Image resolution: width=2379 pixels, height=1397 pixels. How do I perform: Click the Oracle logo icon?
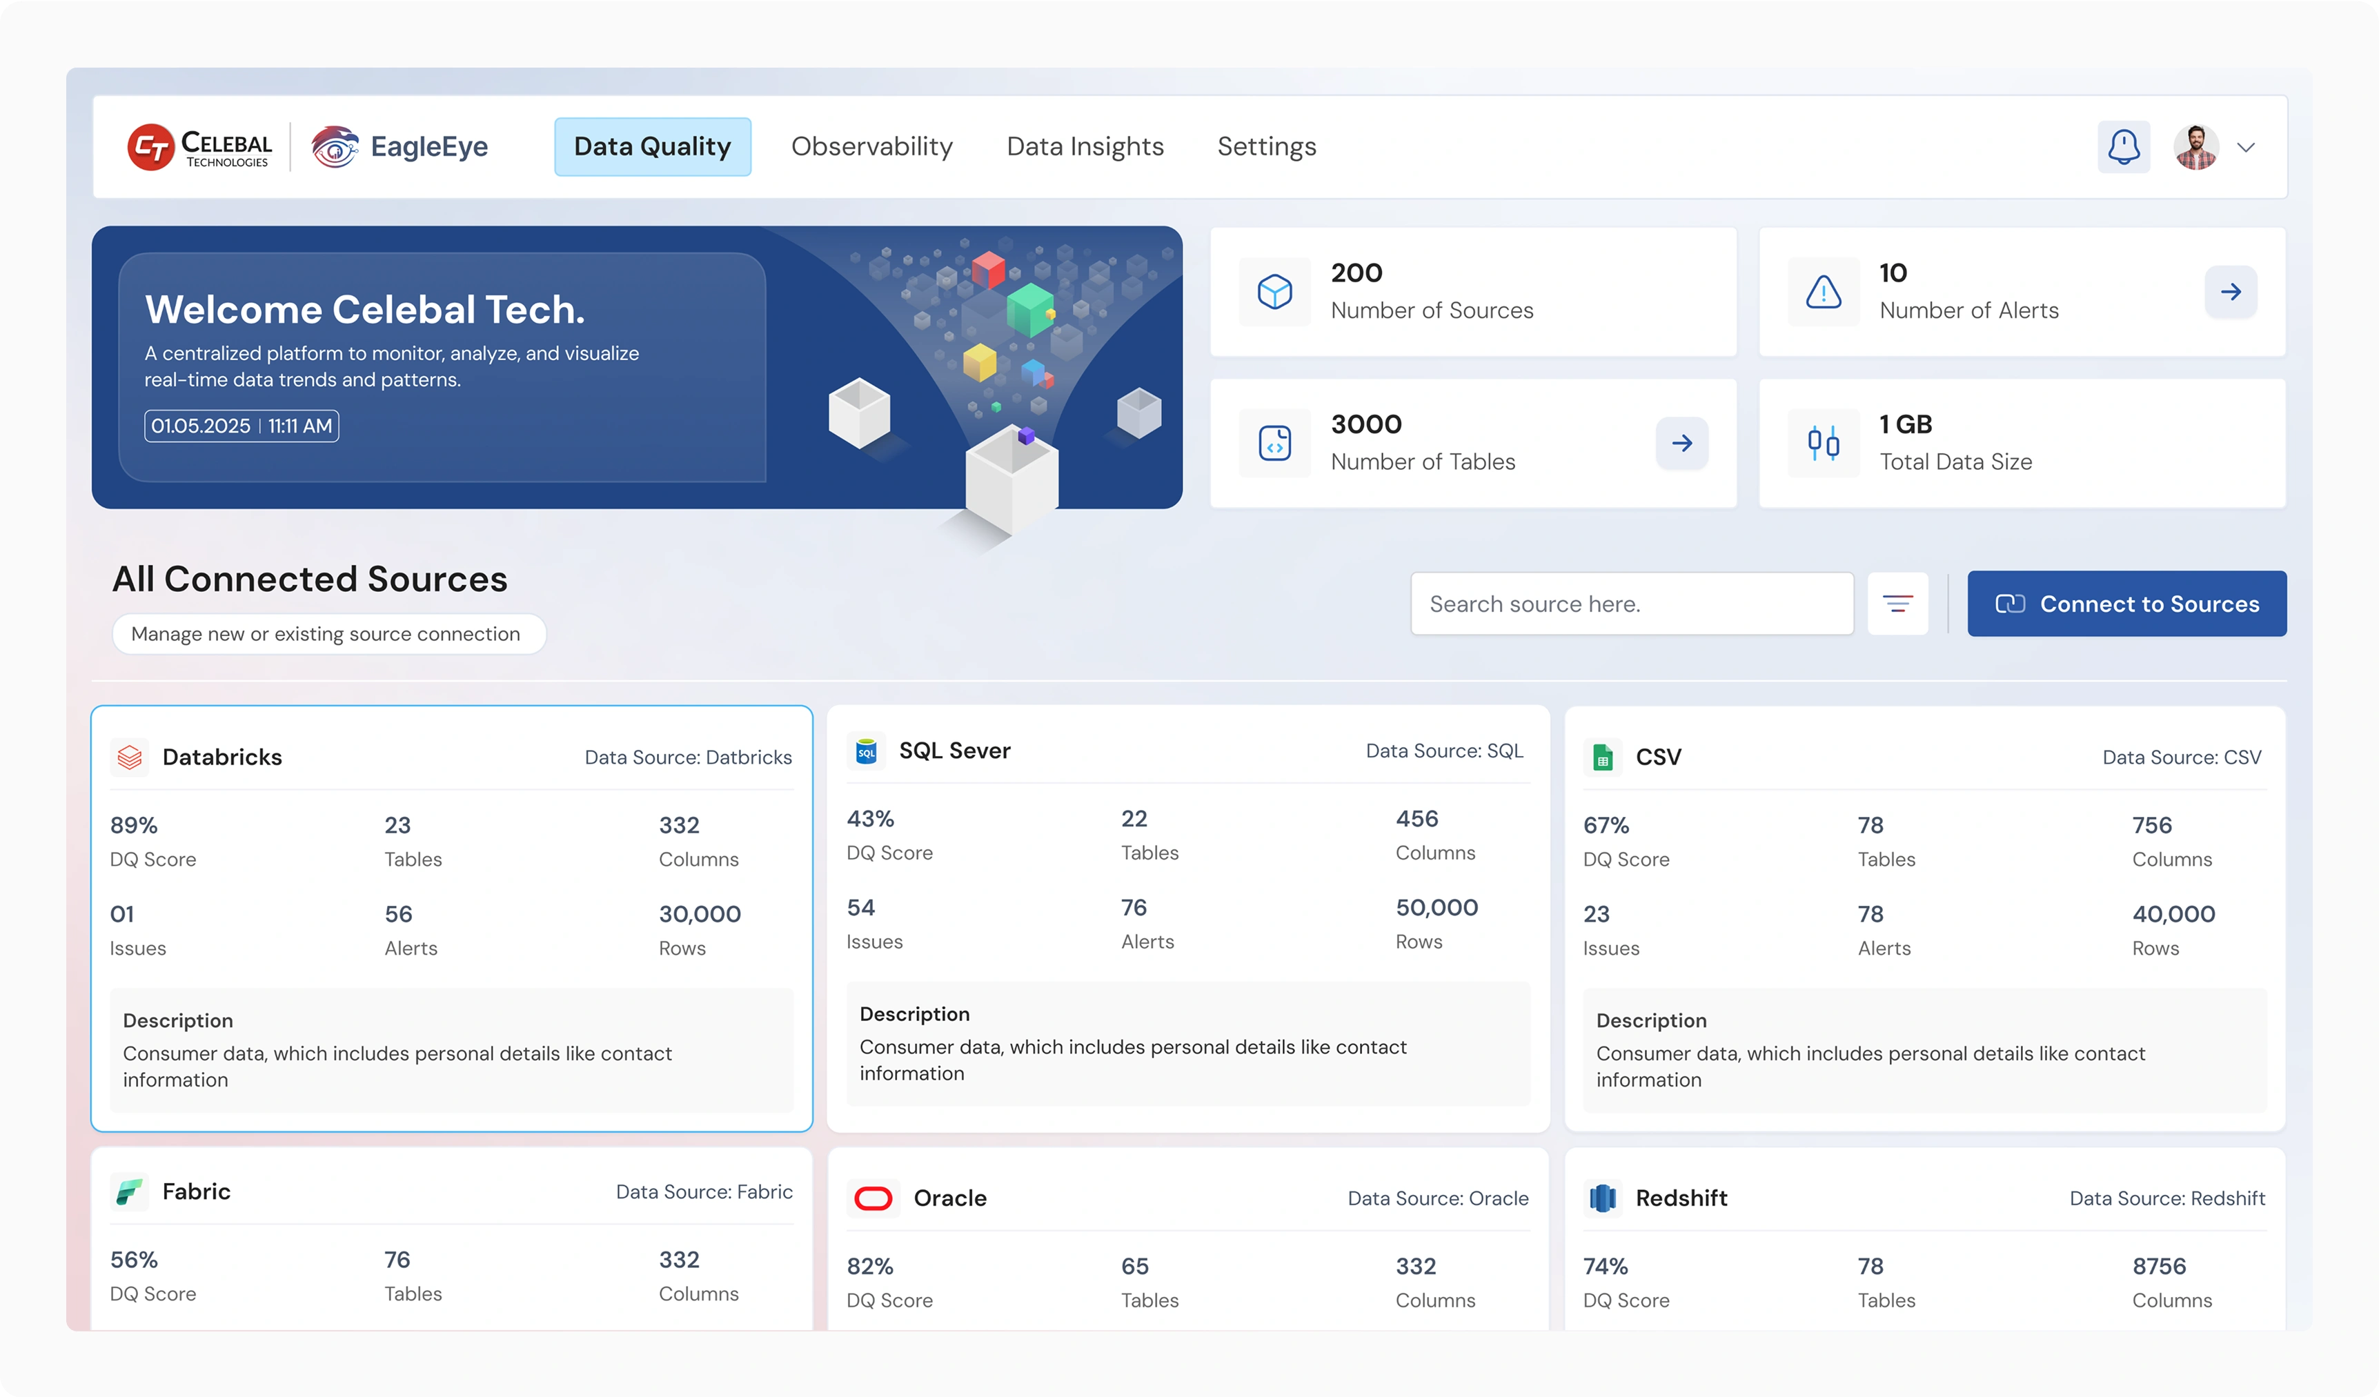(872, 1198)
